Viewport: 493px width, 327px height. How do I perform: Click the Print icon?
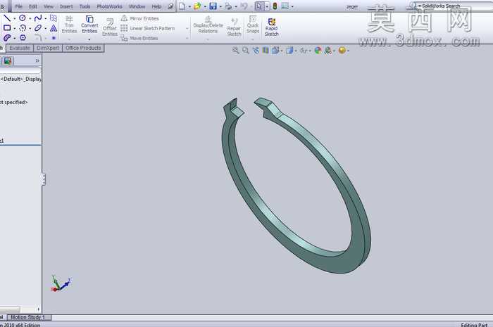click(x=228, y=6)
